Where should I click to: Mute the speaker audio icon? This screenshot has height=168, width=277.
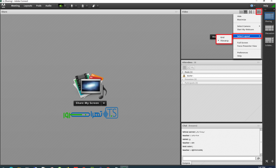pyautogui.click(x=61, y=6)
